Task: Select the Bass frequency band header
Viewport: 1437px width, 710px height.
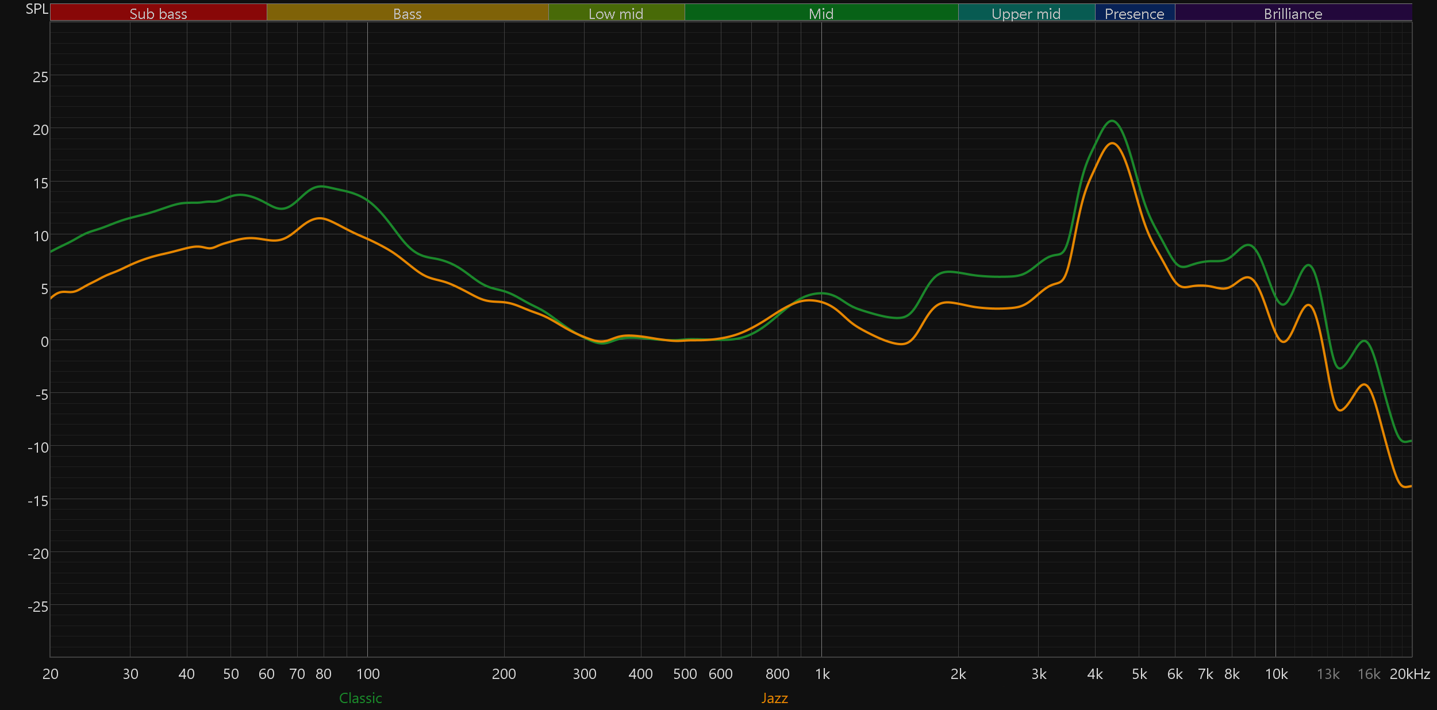Action: click(x=407, y=13)
